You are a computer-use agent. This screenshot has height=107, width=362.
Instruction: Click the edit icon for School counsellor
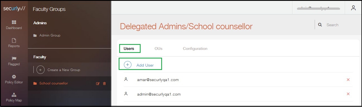tap(98, 84)
